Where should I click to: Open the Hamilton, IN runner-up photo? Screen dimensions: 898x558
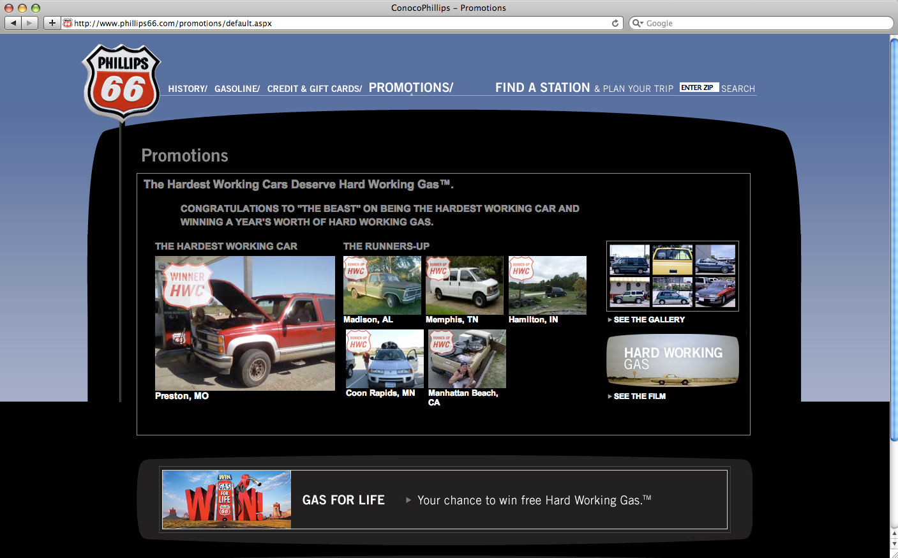[548, 285]
